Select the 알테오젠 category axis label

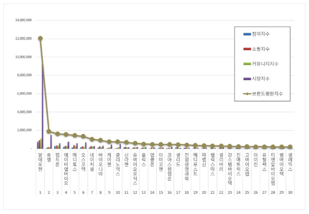tap(40, 162)
